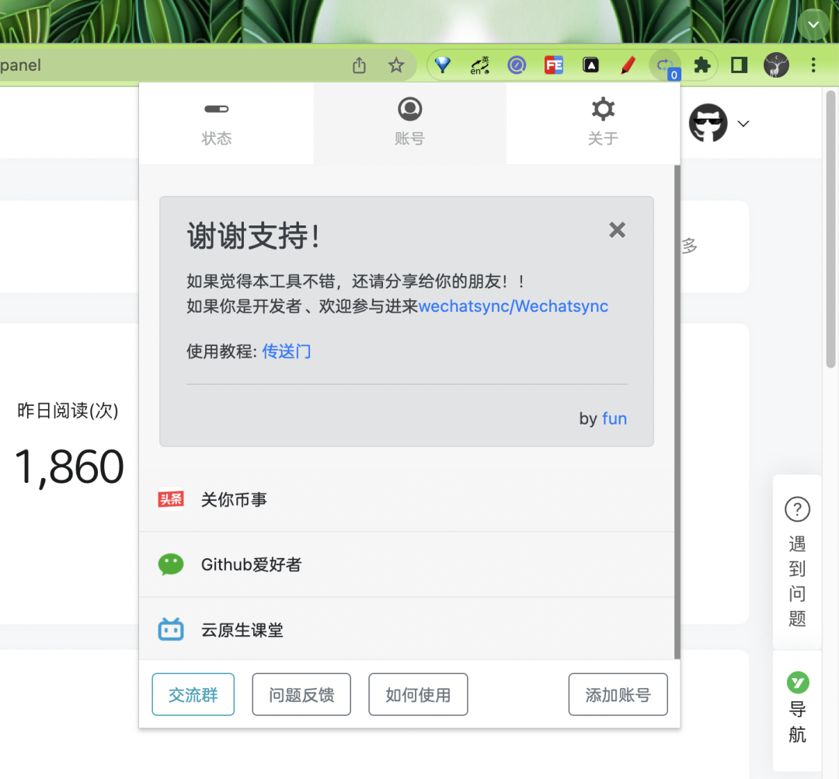This screenshot has width=839, height=779.
Task: Open the Chrome extensions puzzle icon
Action: pos(700,65)
